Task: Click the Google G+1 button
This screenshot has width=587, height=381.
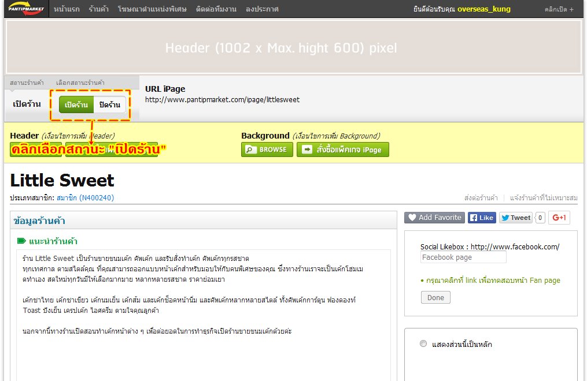Action: tap(559, 218)
